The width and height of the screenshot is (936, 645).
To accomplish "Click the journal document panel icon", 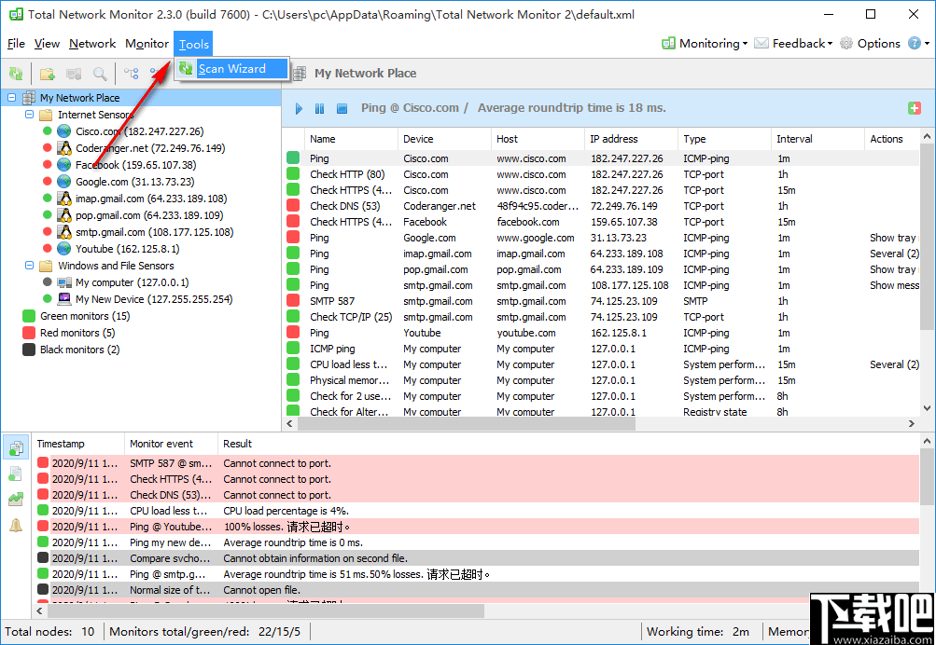I will [15, 473].
